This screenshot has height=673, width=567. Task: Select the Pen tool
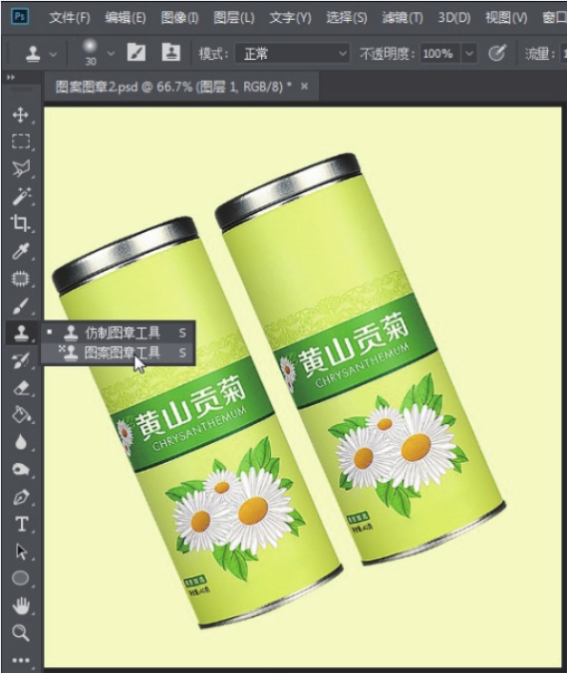pyautogui.click(x=20, y=497)
